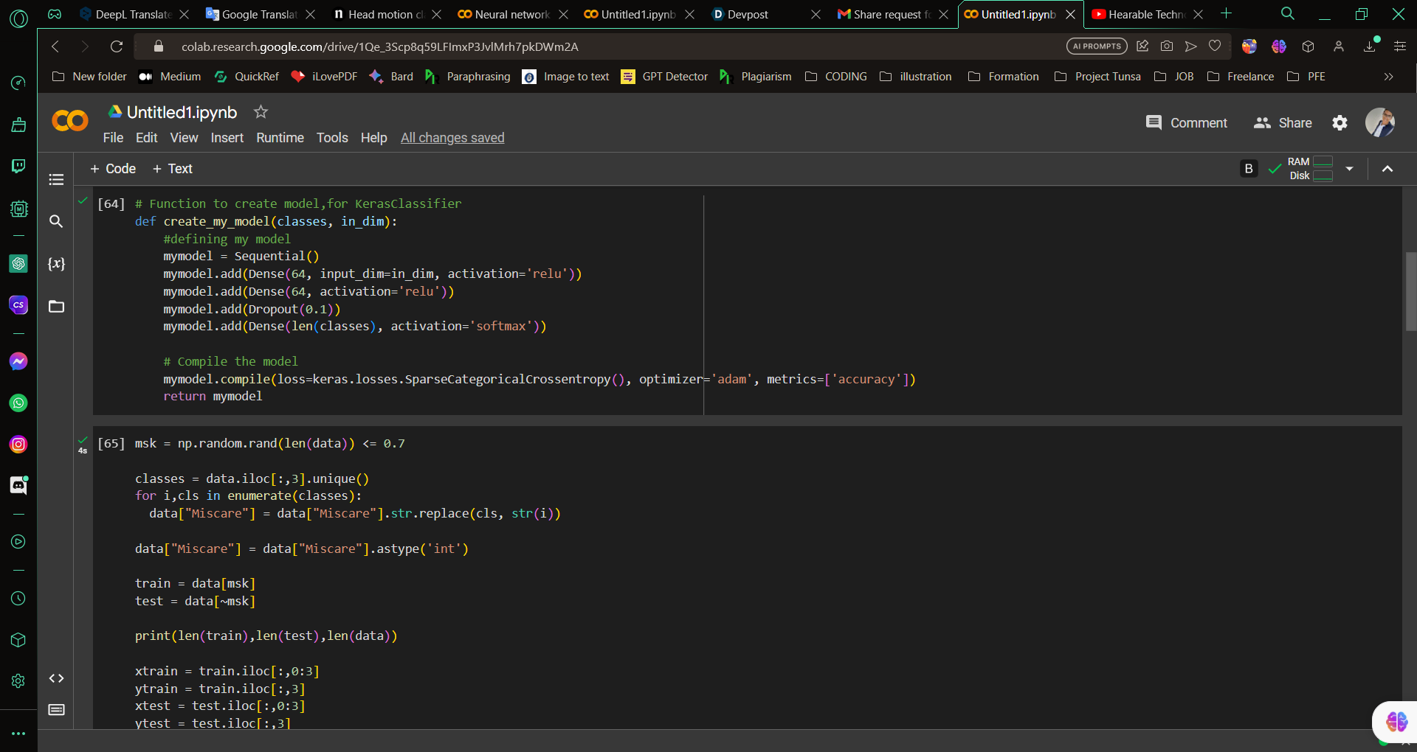Click the All changes saved link
The width and height of the screenshot is (1417, 752).
[x=452, y=138]
